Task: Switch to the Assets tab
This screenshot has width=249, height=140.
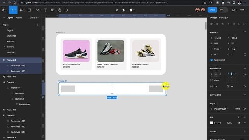Action: pos(19,17)
